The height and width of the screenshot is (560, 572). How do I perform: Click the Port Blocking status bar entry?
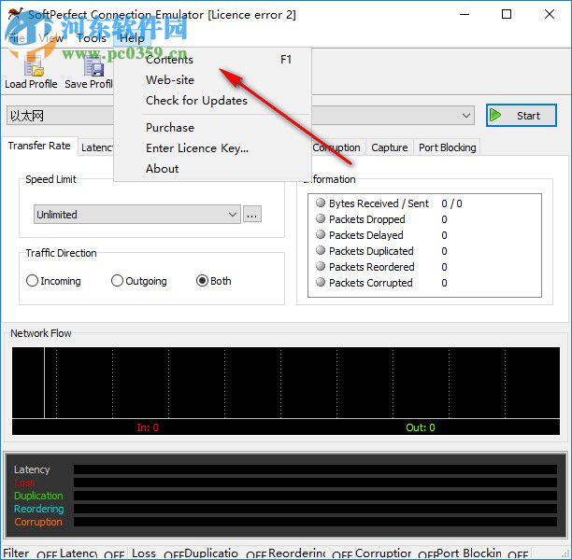click(x=469, y=553)
